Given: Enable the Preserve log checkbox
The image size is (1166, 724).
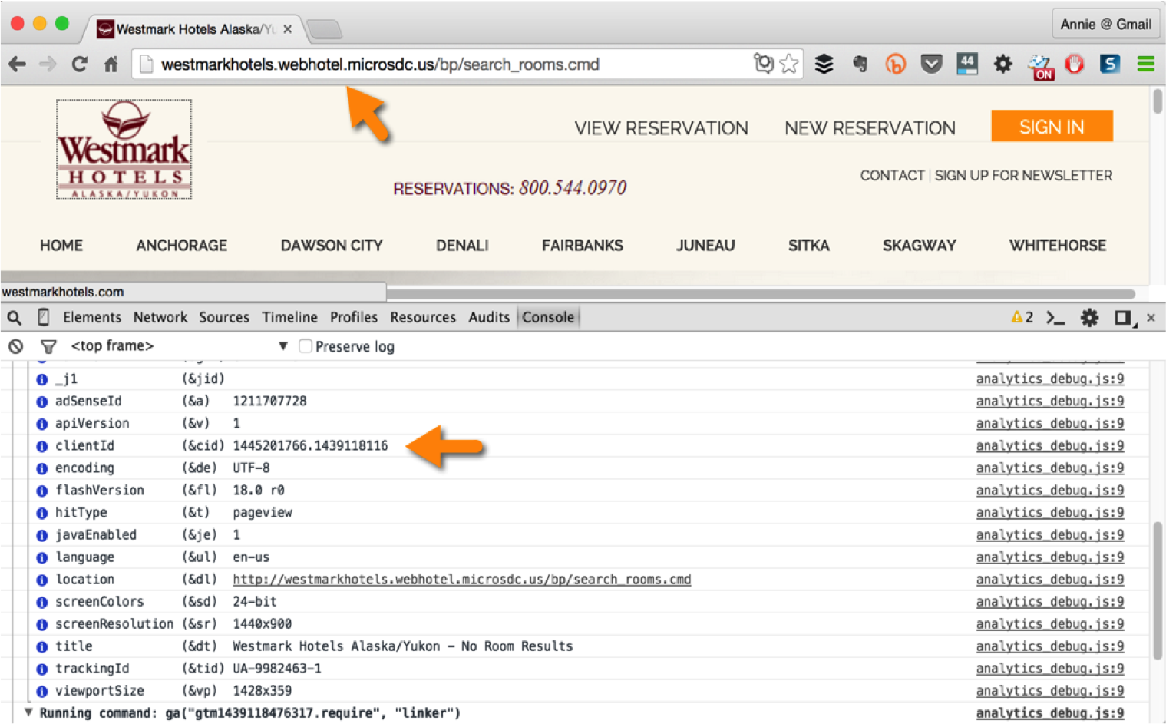Looking at the screenshot, I should [x=306, y=346].
